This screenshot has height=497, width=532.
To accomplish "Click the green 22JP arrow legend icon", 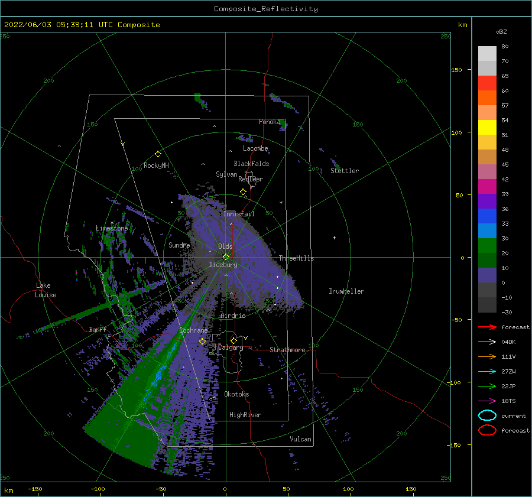I will coord(487,386).
